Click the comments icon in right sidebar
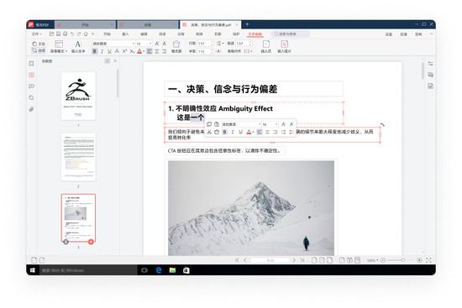 [430, 75]
